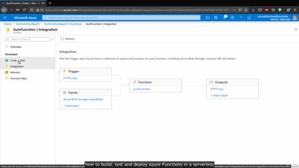Close the SumFunction browser tab
Viewport: 299px width, 168px height.
click(43, 3)
